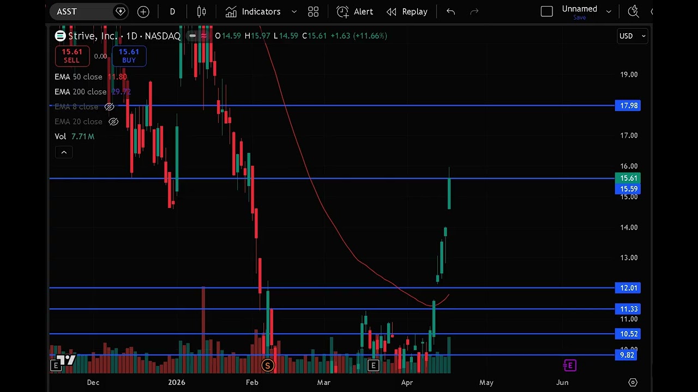Click the purple upcoming earnings E marker
Viewport: 698px width, 392px height.
coord(569,365)
